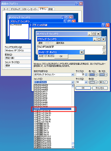Select かなかなKAF31 in the font list
Screen dimensions: 111x151
point(52,96)
